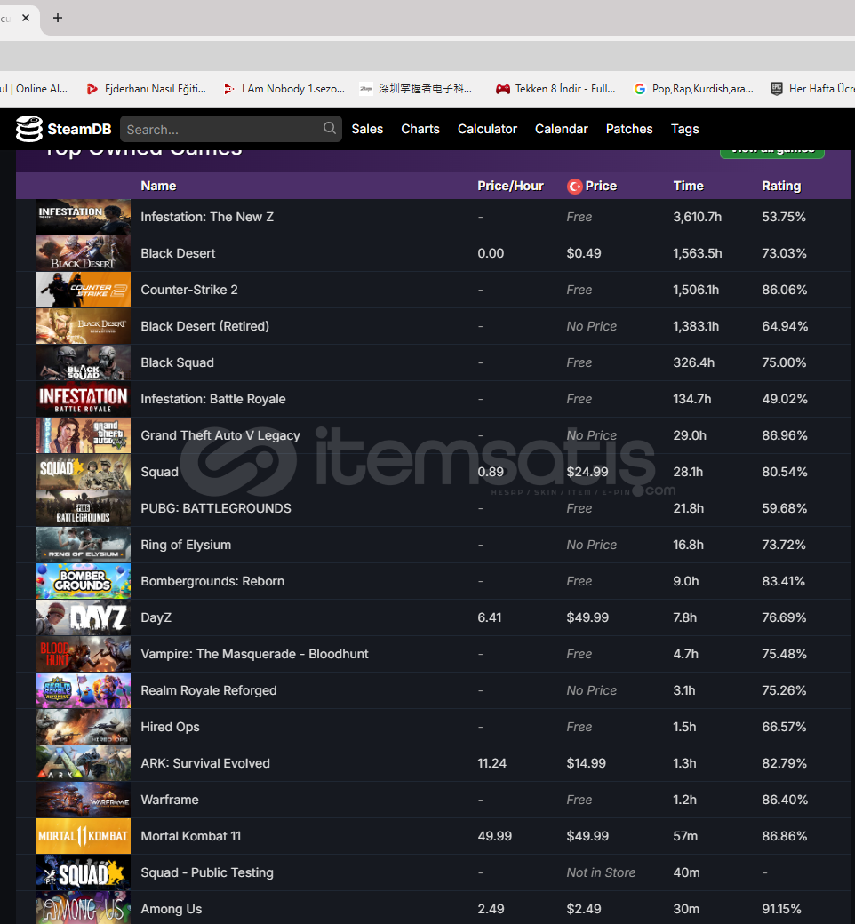This screenshot has width=855, height=924.
Task: Click the $24.99 Squad price
Action: (587, 472)
